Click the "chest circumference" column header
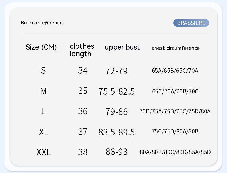The height and width of the screenshot is (173, 227). pos(176,48)
